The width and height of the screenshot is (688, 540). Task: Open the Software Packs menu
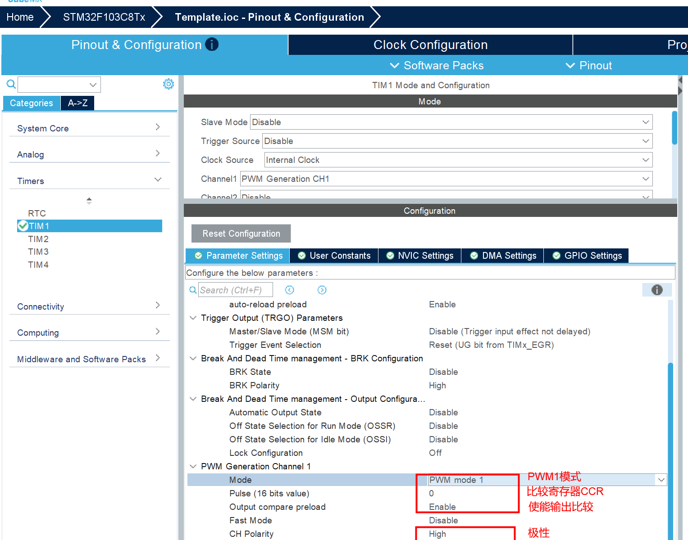[x=437, y=65]
